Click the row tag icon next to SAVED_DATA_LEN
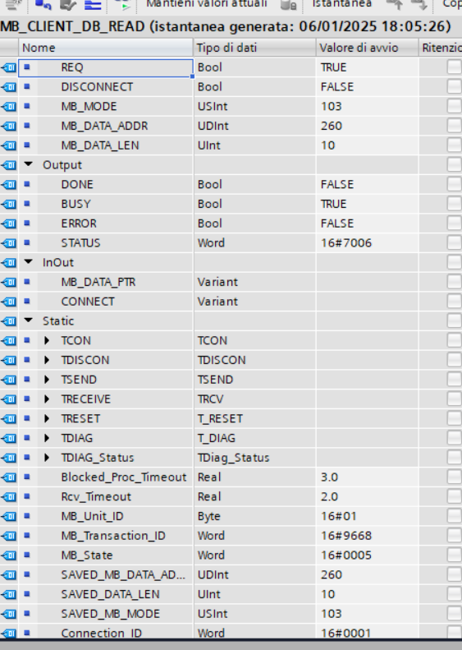Viewport: 462px width, 650px height. coord(9,594)
